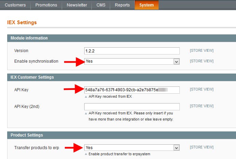Viewport: 236px width, 159px height.
Task: Click STORE VIEW scope beside API Key
Action: (202, 89)
